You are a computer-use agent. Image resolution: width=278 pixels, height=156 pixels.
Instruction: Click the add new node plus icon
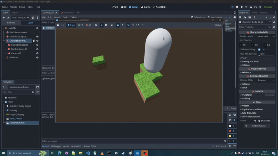point(4,17)
